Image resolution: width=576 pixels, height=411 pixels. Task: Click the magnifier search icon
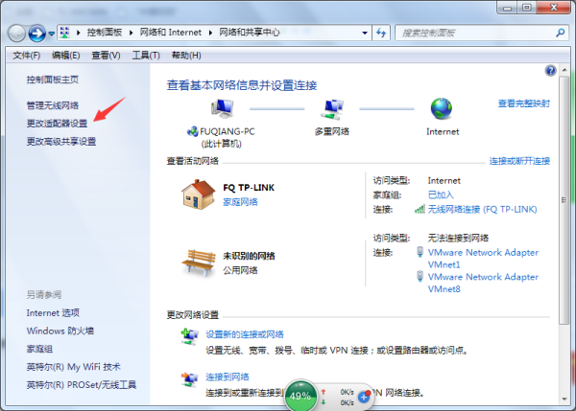(561, 33)
